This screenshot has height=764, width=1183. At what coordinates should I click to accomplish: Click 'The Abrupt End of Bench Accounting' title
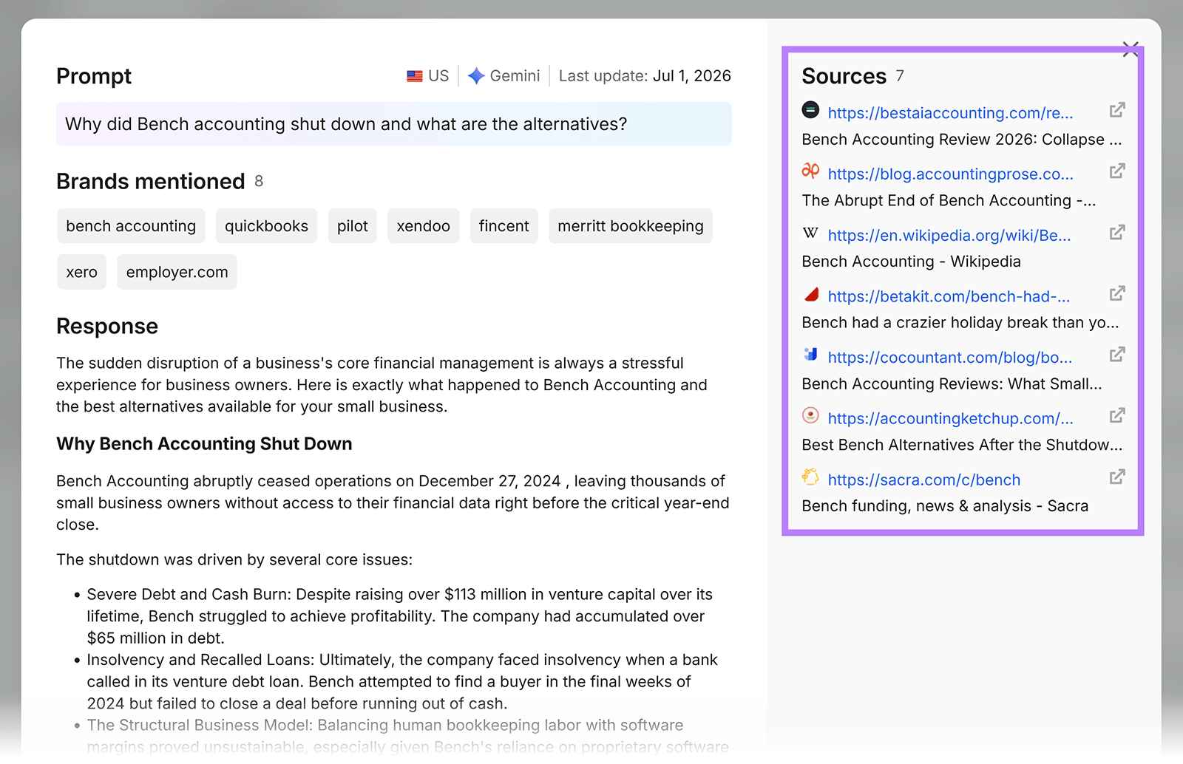tap(949, 201)
